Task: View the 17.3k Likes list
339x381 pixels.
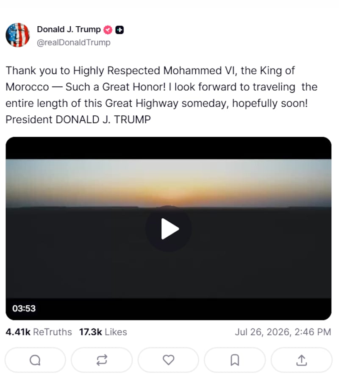Action: (103, 332)
